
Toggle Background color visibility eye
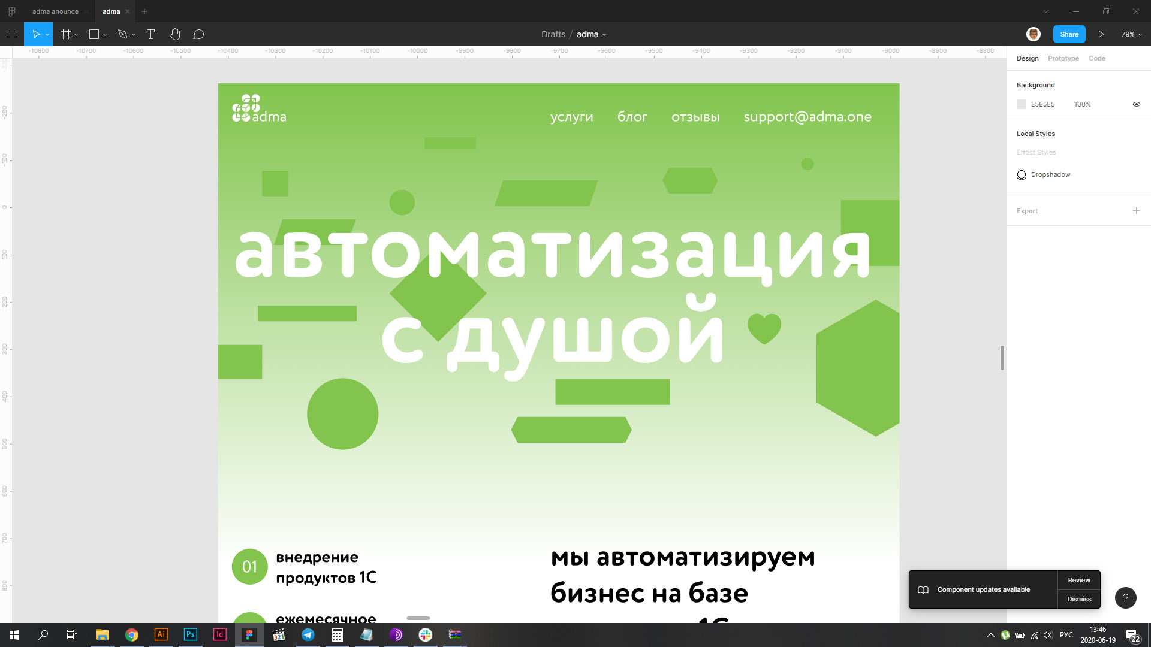click(1136, 104)
